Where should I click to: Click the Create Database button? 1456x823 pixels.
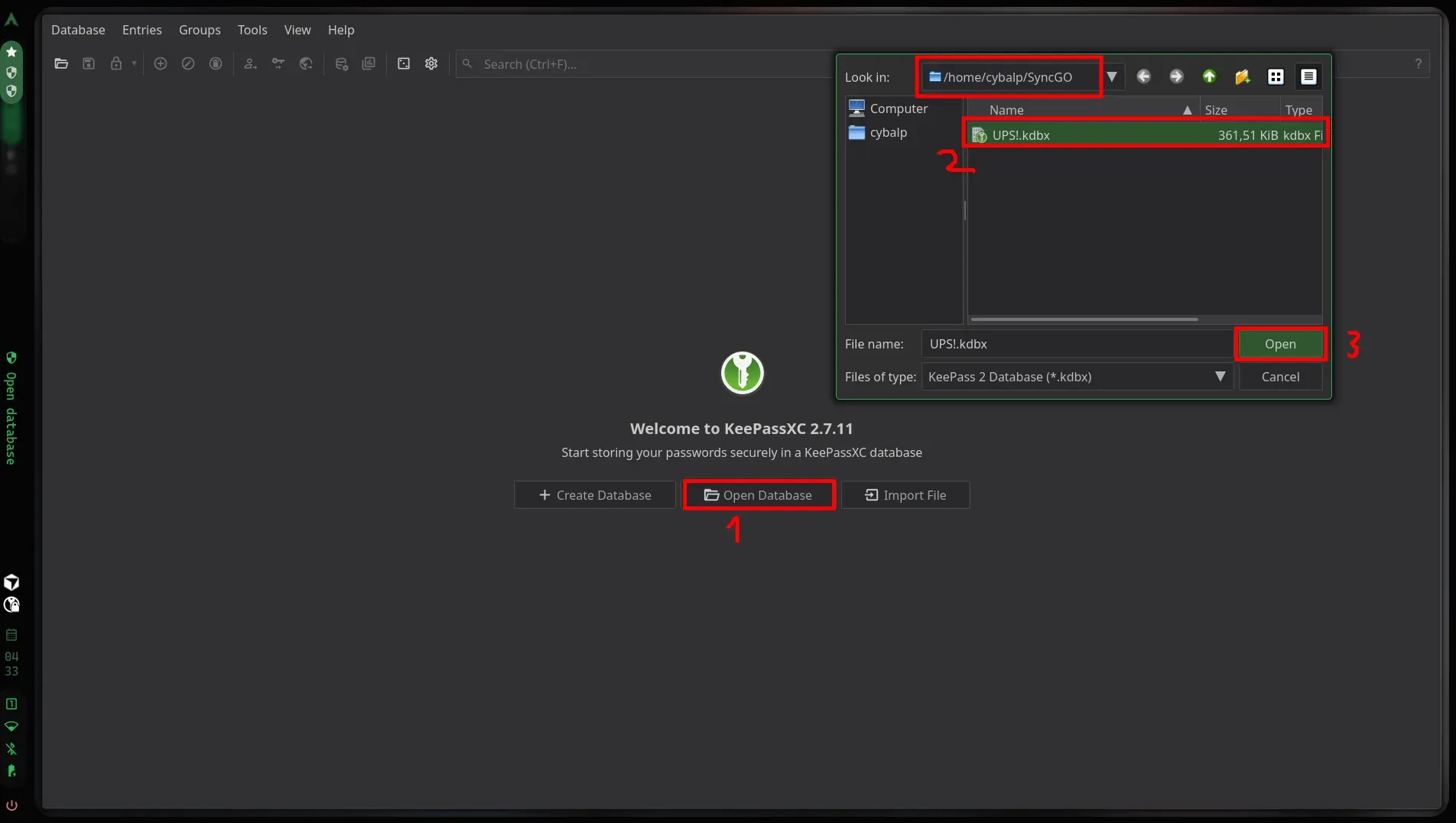coord(595,495)
